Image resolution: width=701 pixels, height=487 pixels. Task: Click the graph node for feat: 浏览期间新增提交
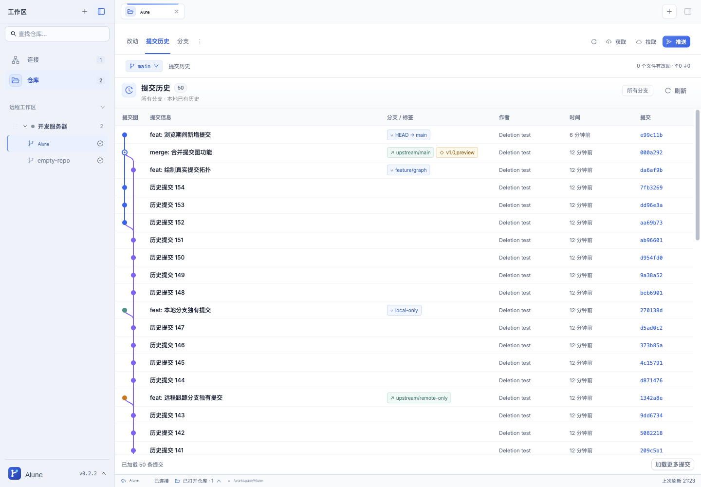(x=125, y=135)
